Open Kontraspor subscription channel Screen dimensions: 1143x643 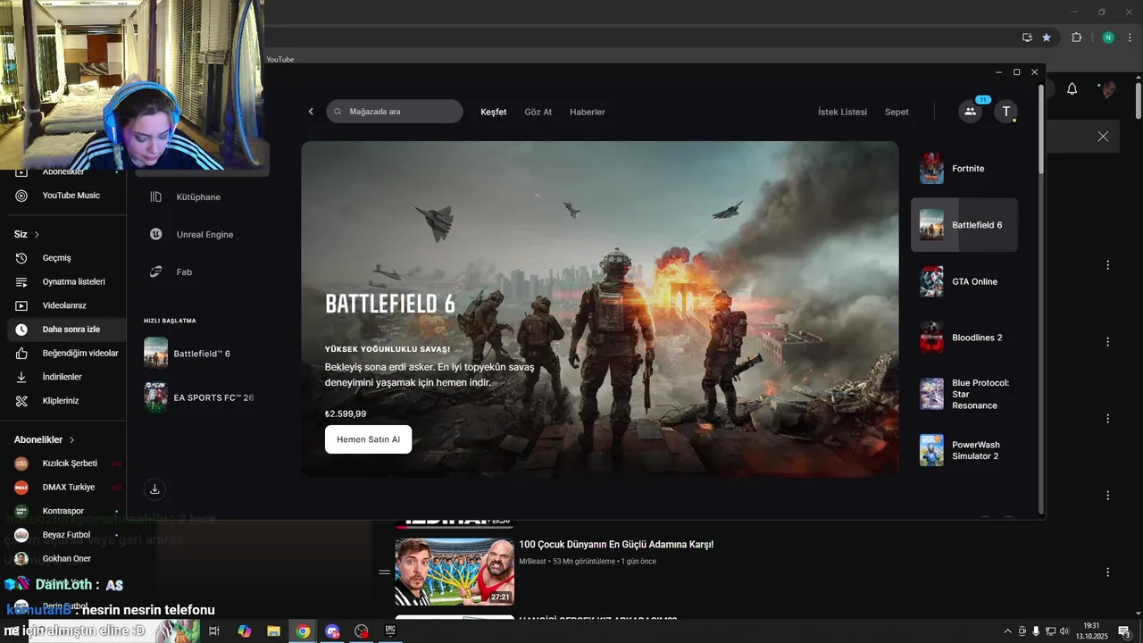63,511
